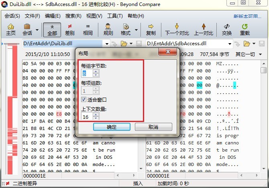Click the 主页 home toolbar icon
The width and height of the screenshot is (269, 188).
point(10,30)
